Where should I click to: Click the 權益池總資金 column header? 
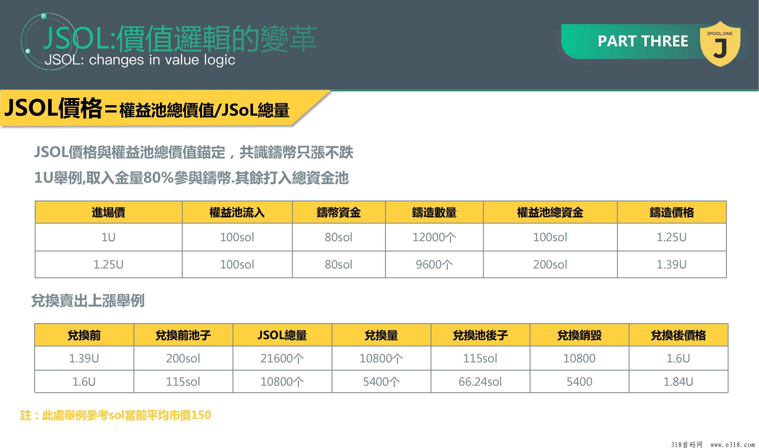(550, 212)
